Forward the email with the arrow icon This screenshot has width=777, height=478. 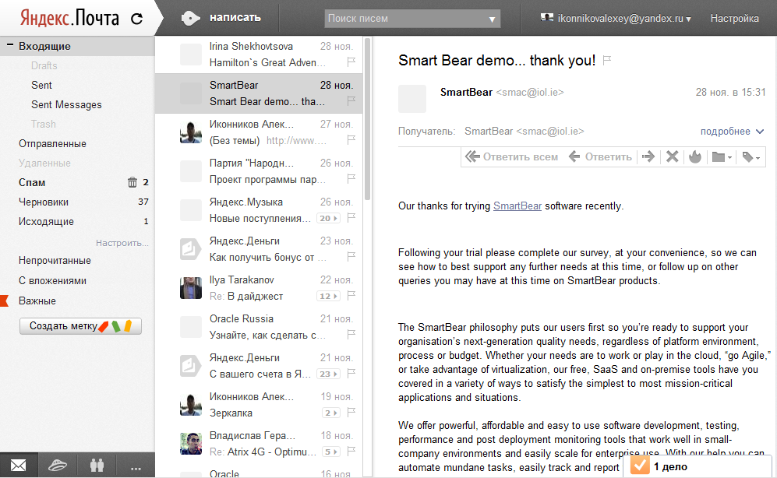click(648, 156)
